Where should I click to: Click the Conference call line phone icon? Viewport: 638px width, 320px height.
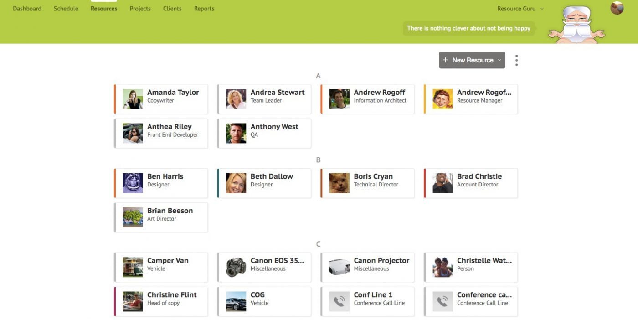(442, 302)
